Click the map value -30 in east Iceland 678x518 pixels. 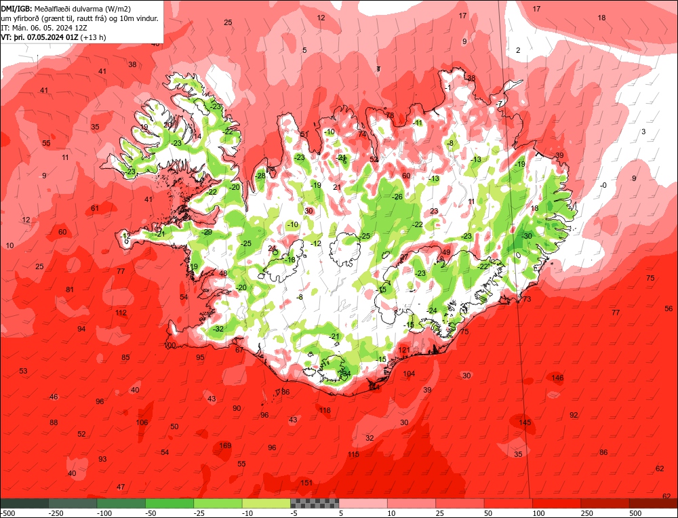coord(526,236)
